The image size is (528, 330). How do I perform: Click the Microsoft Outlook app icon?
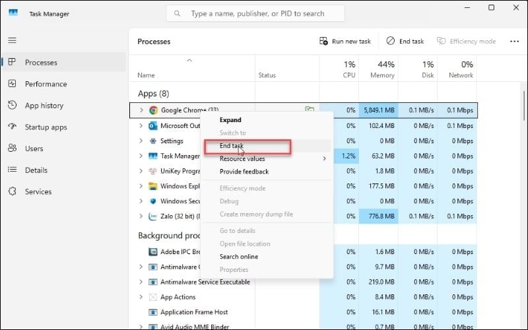[153, 126]
